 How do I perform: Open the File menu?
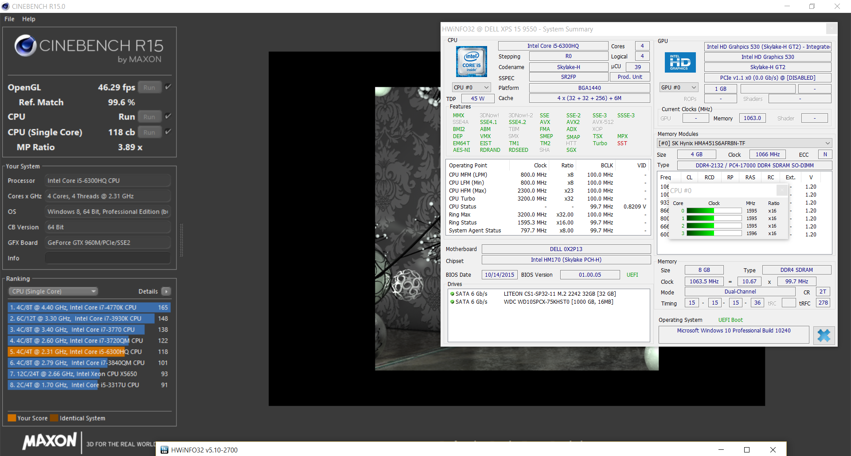[x=9, y=19]
